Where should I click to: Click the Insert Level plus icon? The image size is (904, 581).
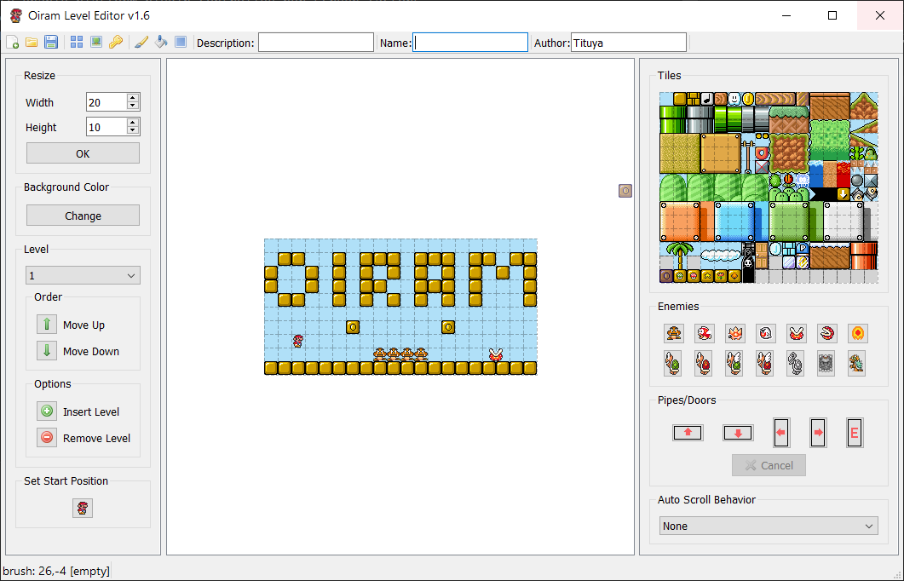[x=47, y=411]
